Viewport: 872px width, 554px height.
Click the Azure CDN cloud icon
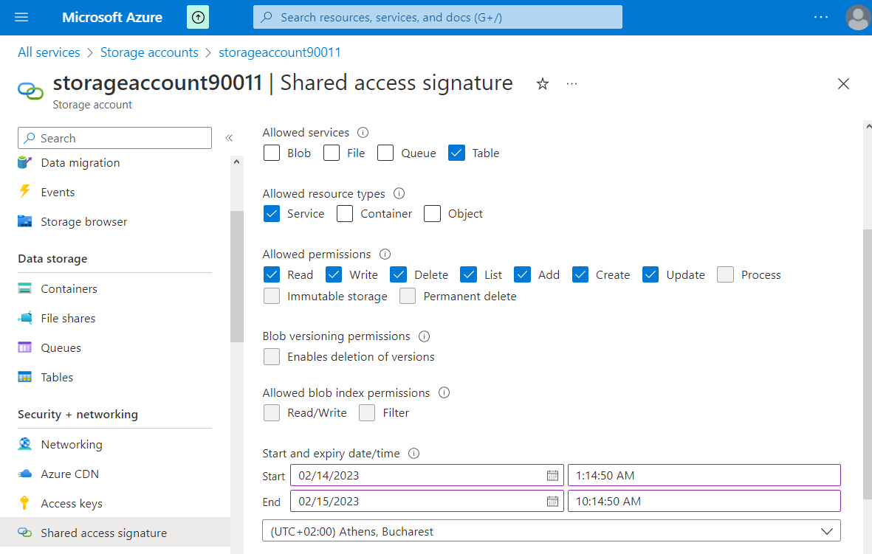click(x=24, y=474)
